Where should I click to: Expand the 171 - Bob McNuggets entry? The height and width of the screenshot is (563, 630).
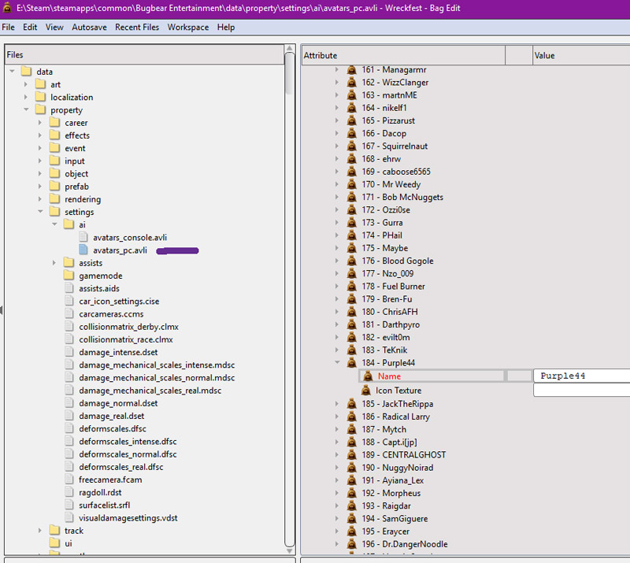point(337,198)
